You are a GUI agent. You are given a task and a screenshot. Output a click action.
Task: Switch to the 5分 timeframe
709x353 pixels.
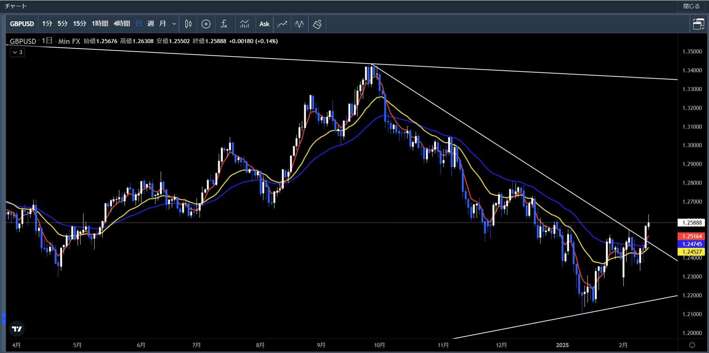click(x=62, y=24)
